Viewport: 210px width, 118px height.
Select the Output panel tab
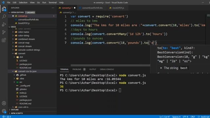93,69
